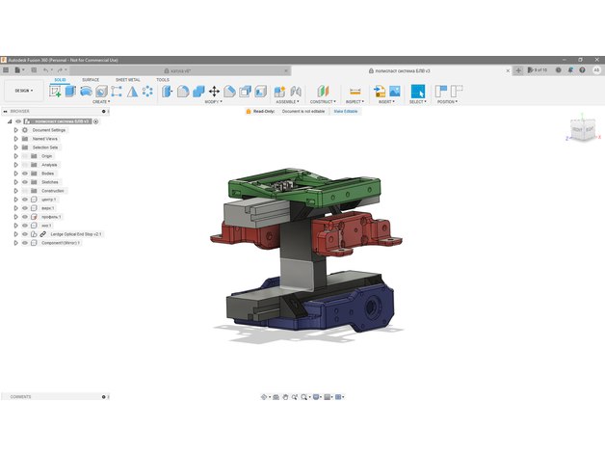Select the Combine tool
This screenshot has width=605, height=455.
pyautogui.click(x=198, y=92)
